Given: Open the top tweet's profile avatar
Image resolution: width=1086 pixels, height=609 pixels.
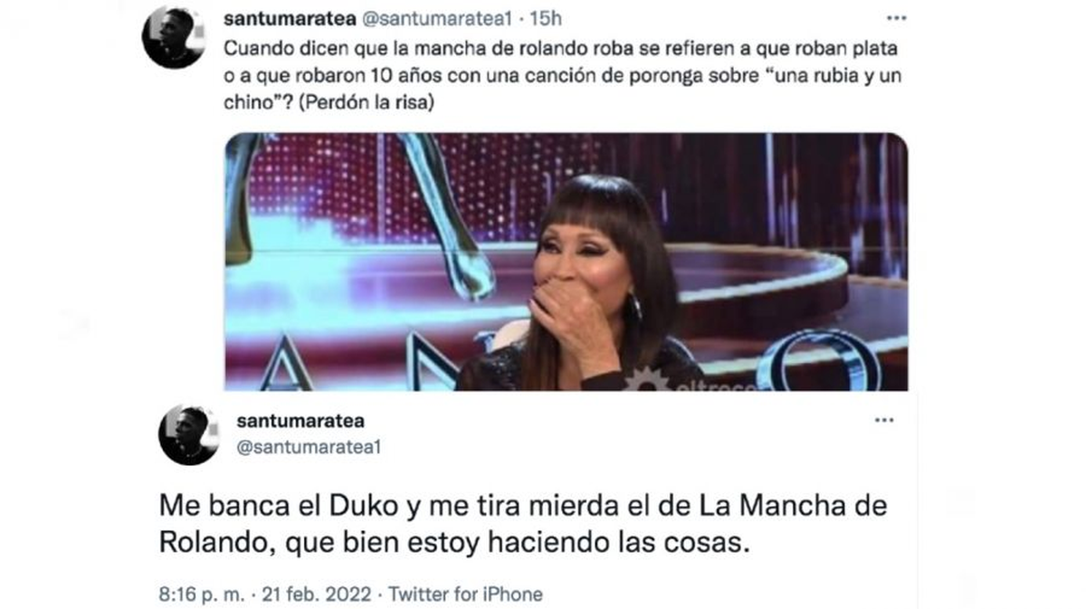Looking at the screenshot, I should tap(174, 36).
